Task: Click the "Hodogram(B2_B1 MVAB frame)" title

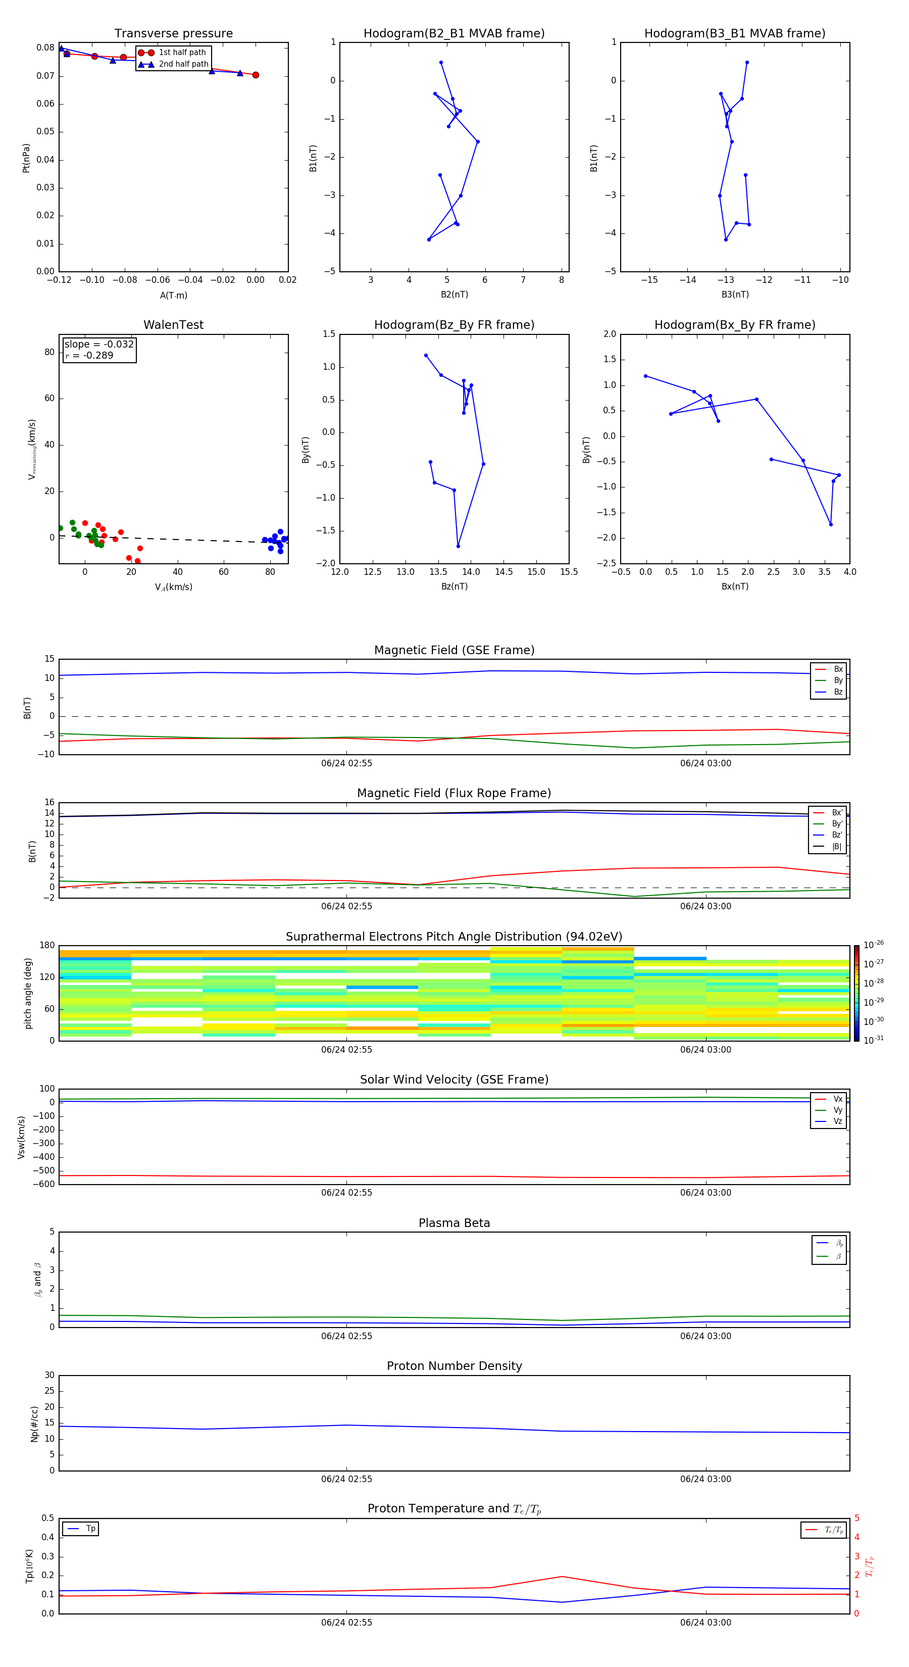Action: pos(454,34)
